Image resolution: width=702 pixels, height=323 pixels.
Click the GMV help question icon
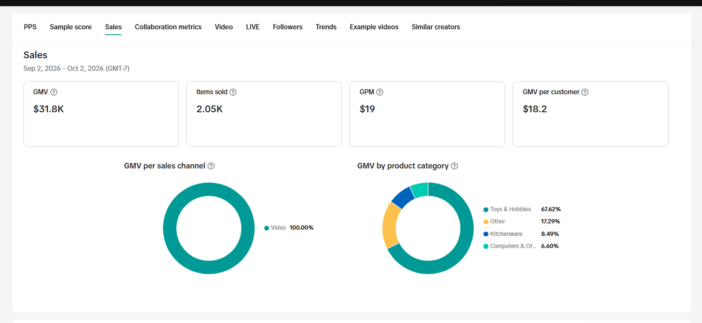tap(54, 92)
